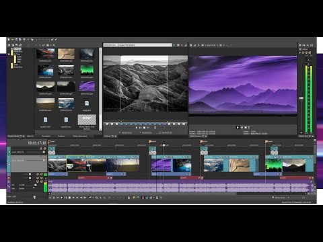Adjust the Master Bus volume fader
Viewport: 323px width, 242px height.
(x=301, y=98)
